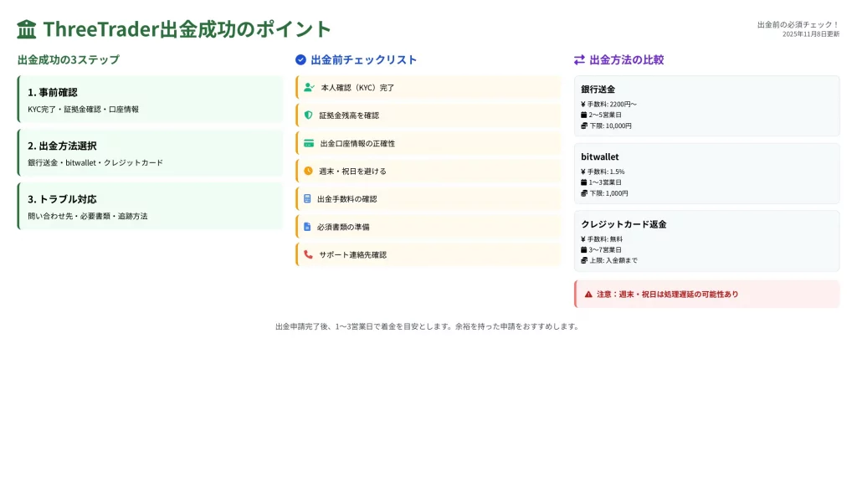The height and width of the screenshot is (482, 857).
Task: Click the red warning triangle icon
Action: point(588,295)
